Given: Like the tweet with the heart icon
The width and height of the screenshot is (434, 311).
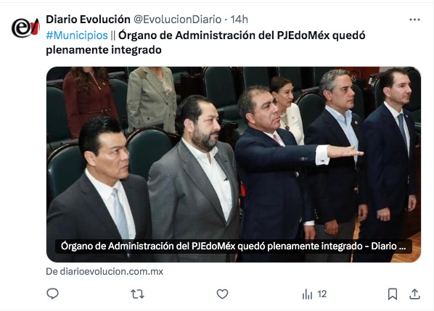Looking at the screenshot, I should tap(222, 294).
